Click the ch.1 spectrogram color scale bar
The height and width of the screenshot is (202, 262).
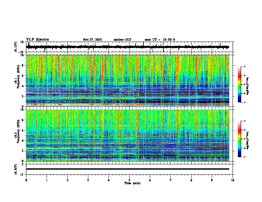[x=240, y=84]
